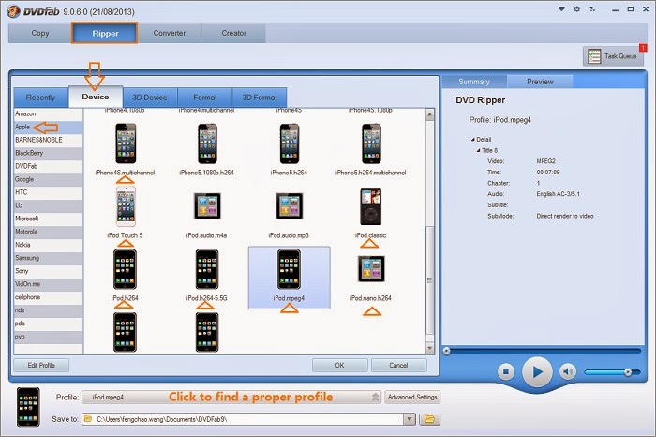Select the iPod Touch 5 profile icon
This screenshot has width=656, height=437.
[x=126, y=206]
